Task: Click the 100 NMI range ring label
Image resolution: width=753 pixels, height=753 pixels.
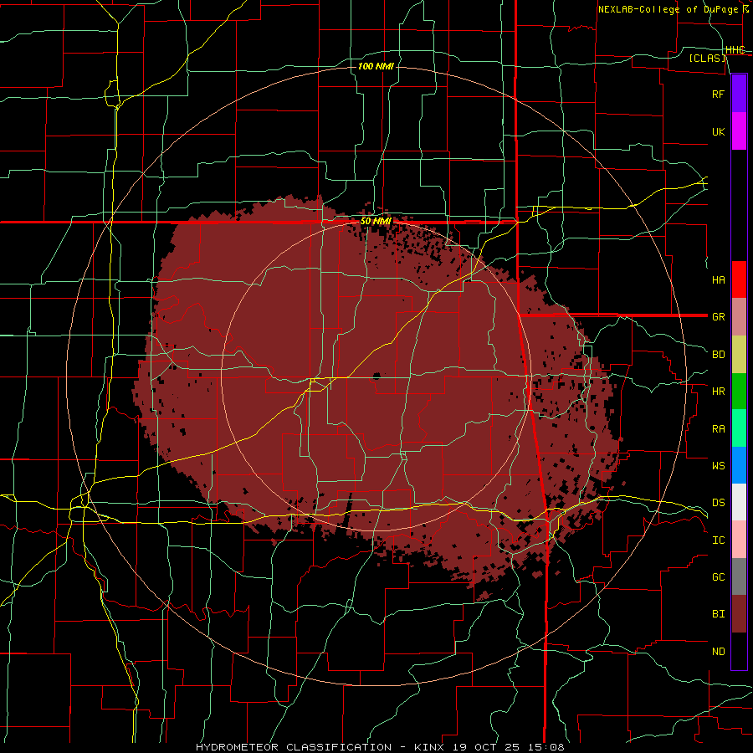Action: click(376, 66)
